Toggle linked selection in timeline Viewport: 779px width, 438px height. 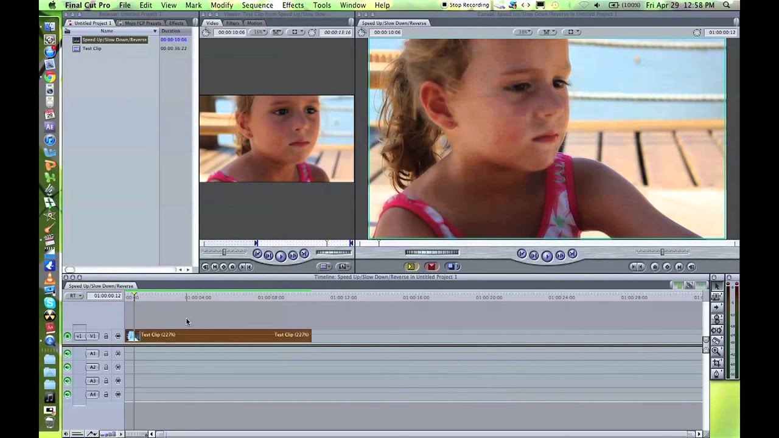(690, 285)
